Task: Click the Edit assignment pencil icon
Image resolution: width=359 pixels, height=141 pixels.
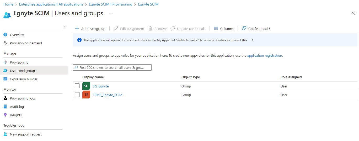Action: (x=116, y=28)
